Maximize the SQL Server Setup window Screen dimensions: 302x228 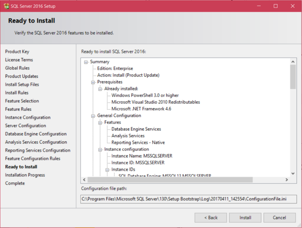tap(276, 6)
